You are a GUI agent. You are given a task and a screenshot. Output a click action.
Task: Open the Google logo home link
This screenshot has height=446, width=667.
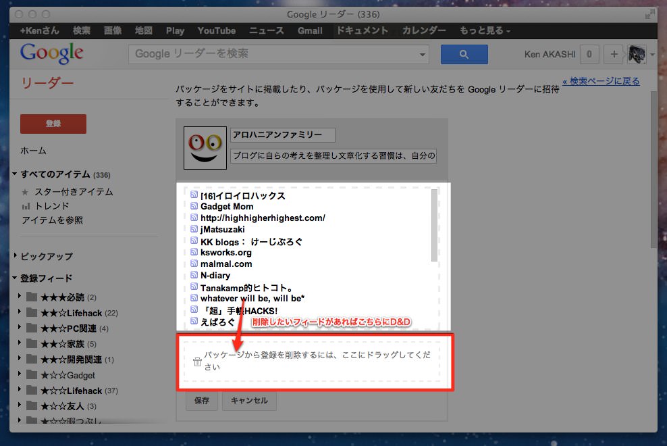(51, 53)
